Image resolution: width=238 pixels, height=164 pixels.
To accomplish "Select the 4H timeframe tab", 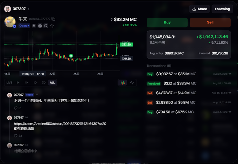I will (26, 83).
